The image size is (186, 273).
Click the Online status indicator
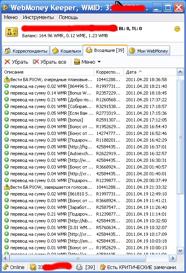pos(14,267)
